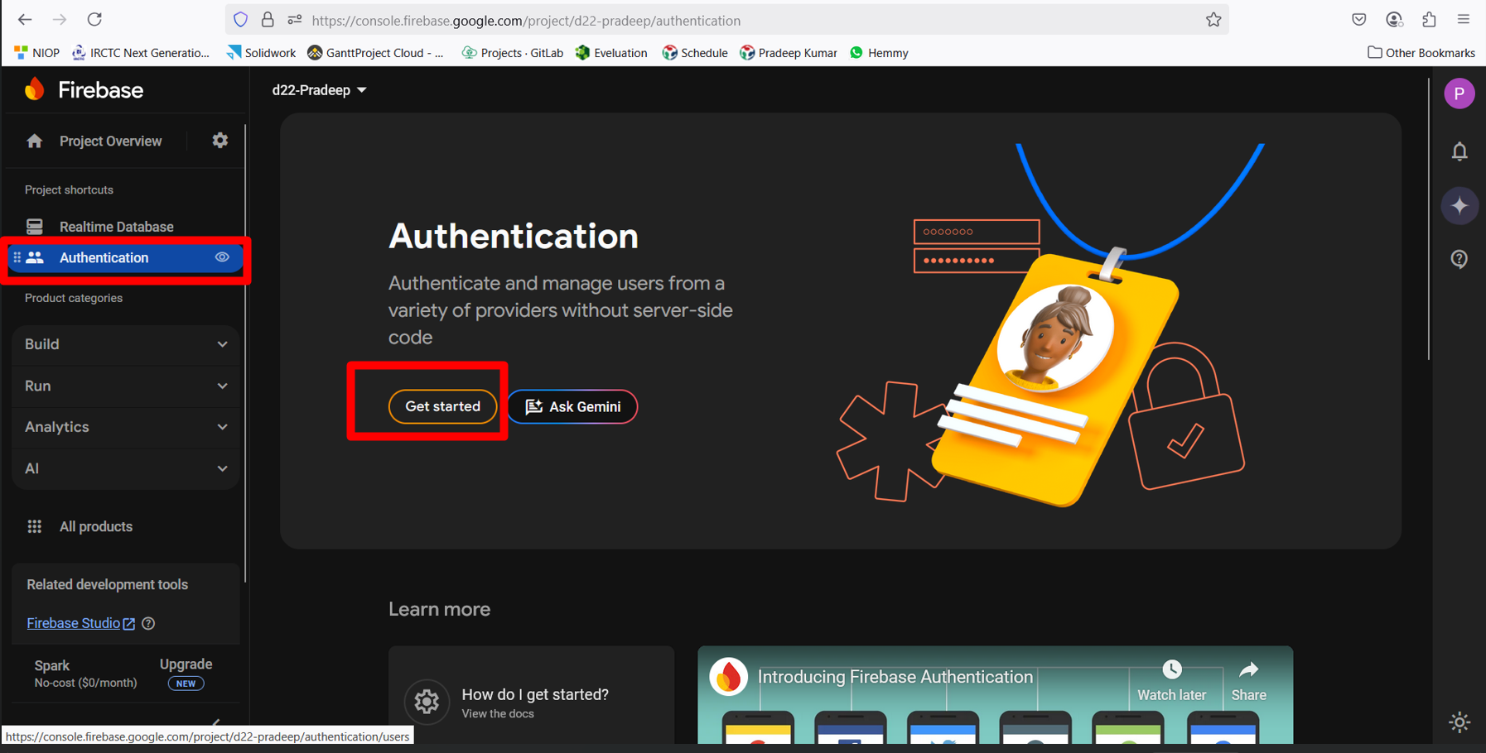
Task: Open Projects GitLab bookmark
Action: tap(512, 53)
